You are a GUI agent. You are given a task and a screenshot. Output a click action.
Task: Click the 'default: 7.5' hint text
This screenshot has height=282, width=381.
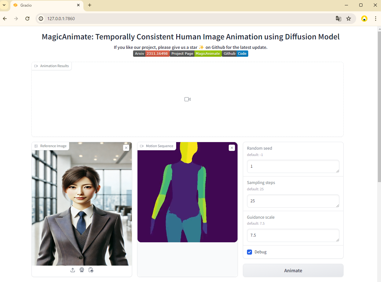(x=256, y=223)
